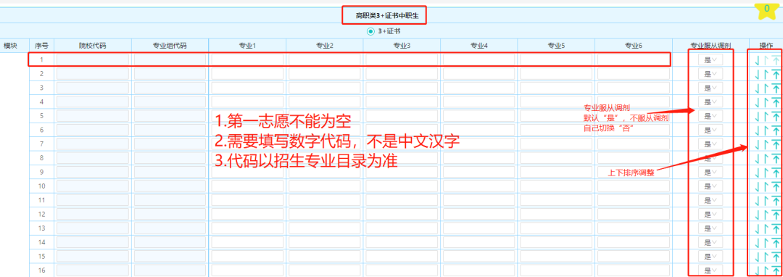Open row 6 专业服从调剂 dropdown

710,131
